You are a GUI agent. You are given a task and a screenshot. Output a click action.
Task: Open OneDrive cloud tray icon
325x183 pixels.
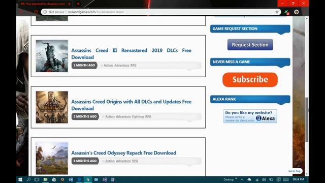(x=249, y=179)
